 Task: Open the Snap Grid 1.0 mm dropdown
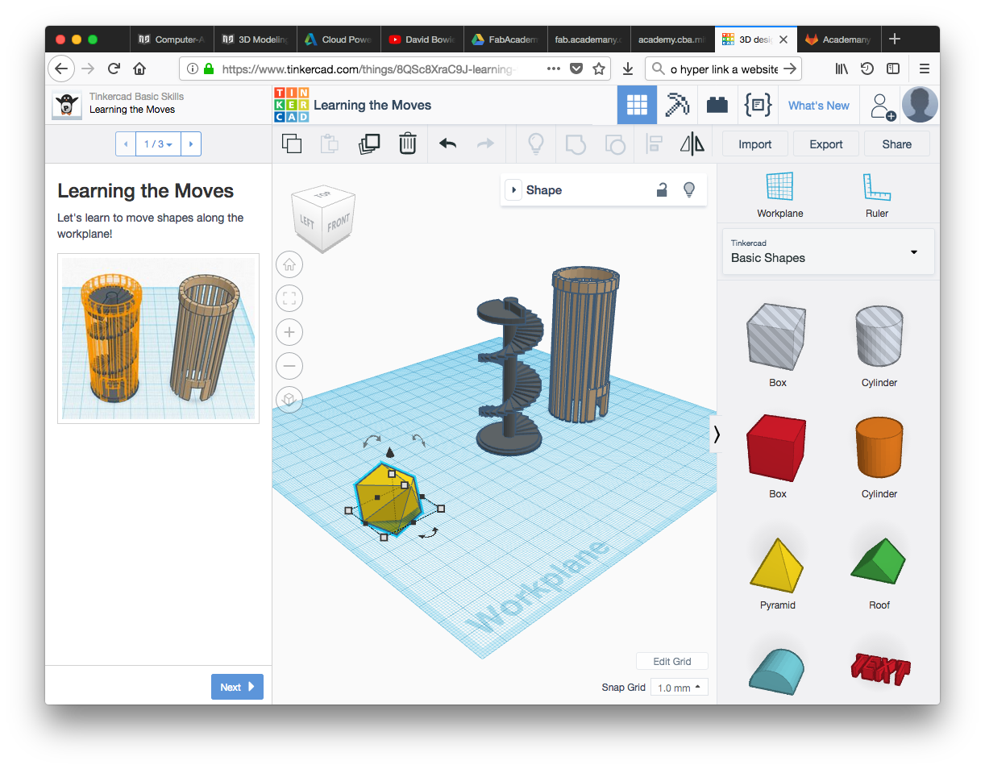pos(680,688)
